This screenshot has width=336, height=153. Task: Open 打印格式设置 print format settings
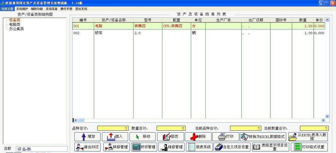(x=309, y=147)
